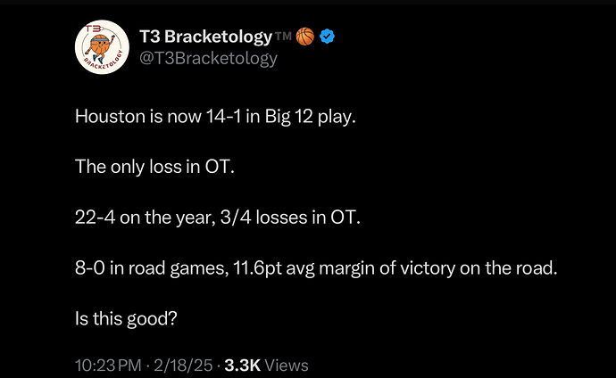Viewport: 616px width, 378px height.
Task: Click "Big 12" in the first line
Action: tap(289, 117)
